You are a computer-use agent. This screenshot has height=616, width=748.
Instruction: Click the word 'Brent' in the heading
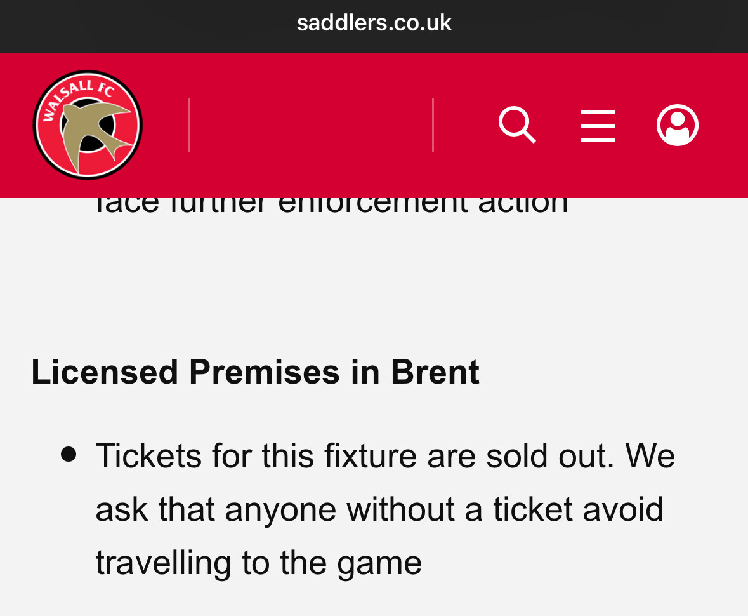[435, 372]
